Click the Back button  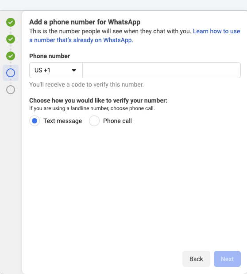[196, 259]
